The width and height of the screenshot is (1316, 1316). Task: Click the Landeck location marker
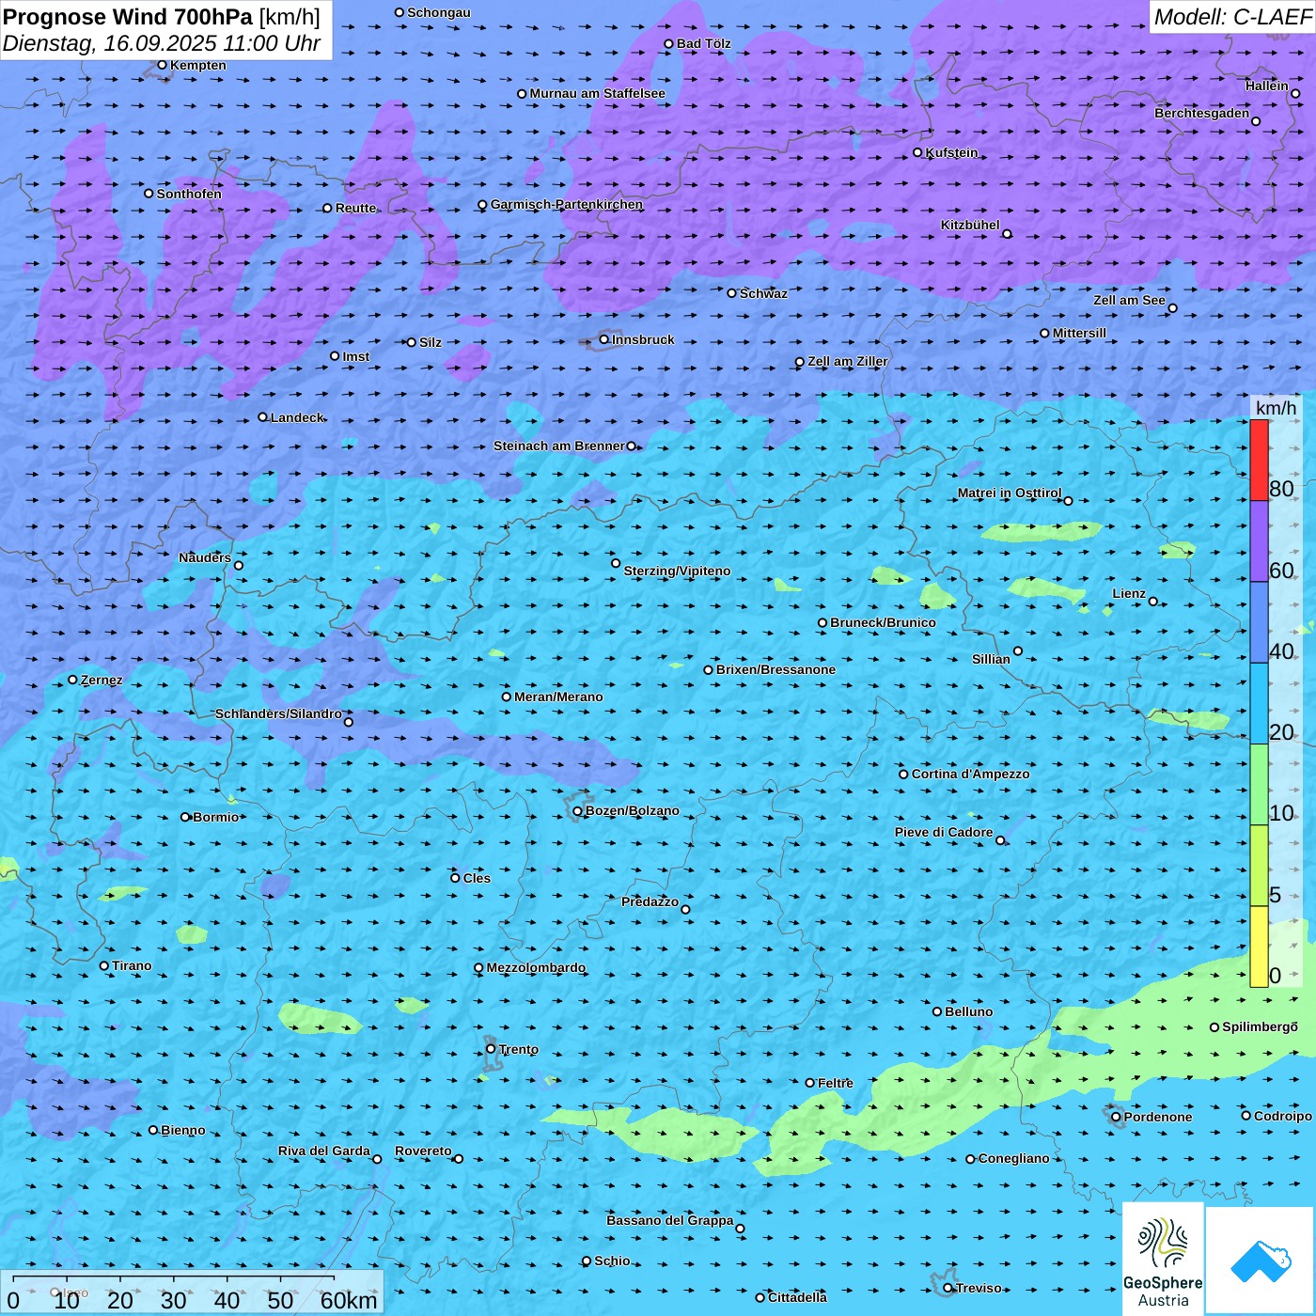(x=263, y=417)
